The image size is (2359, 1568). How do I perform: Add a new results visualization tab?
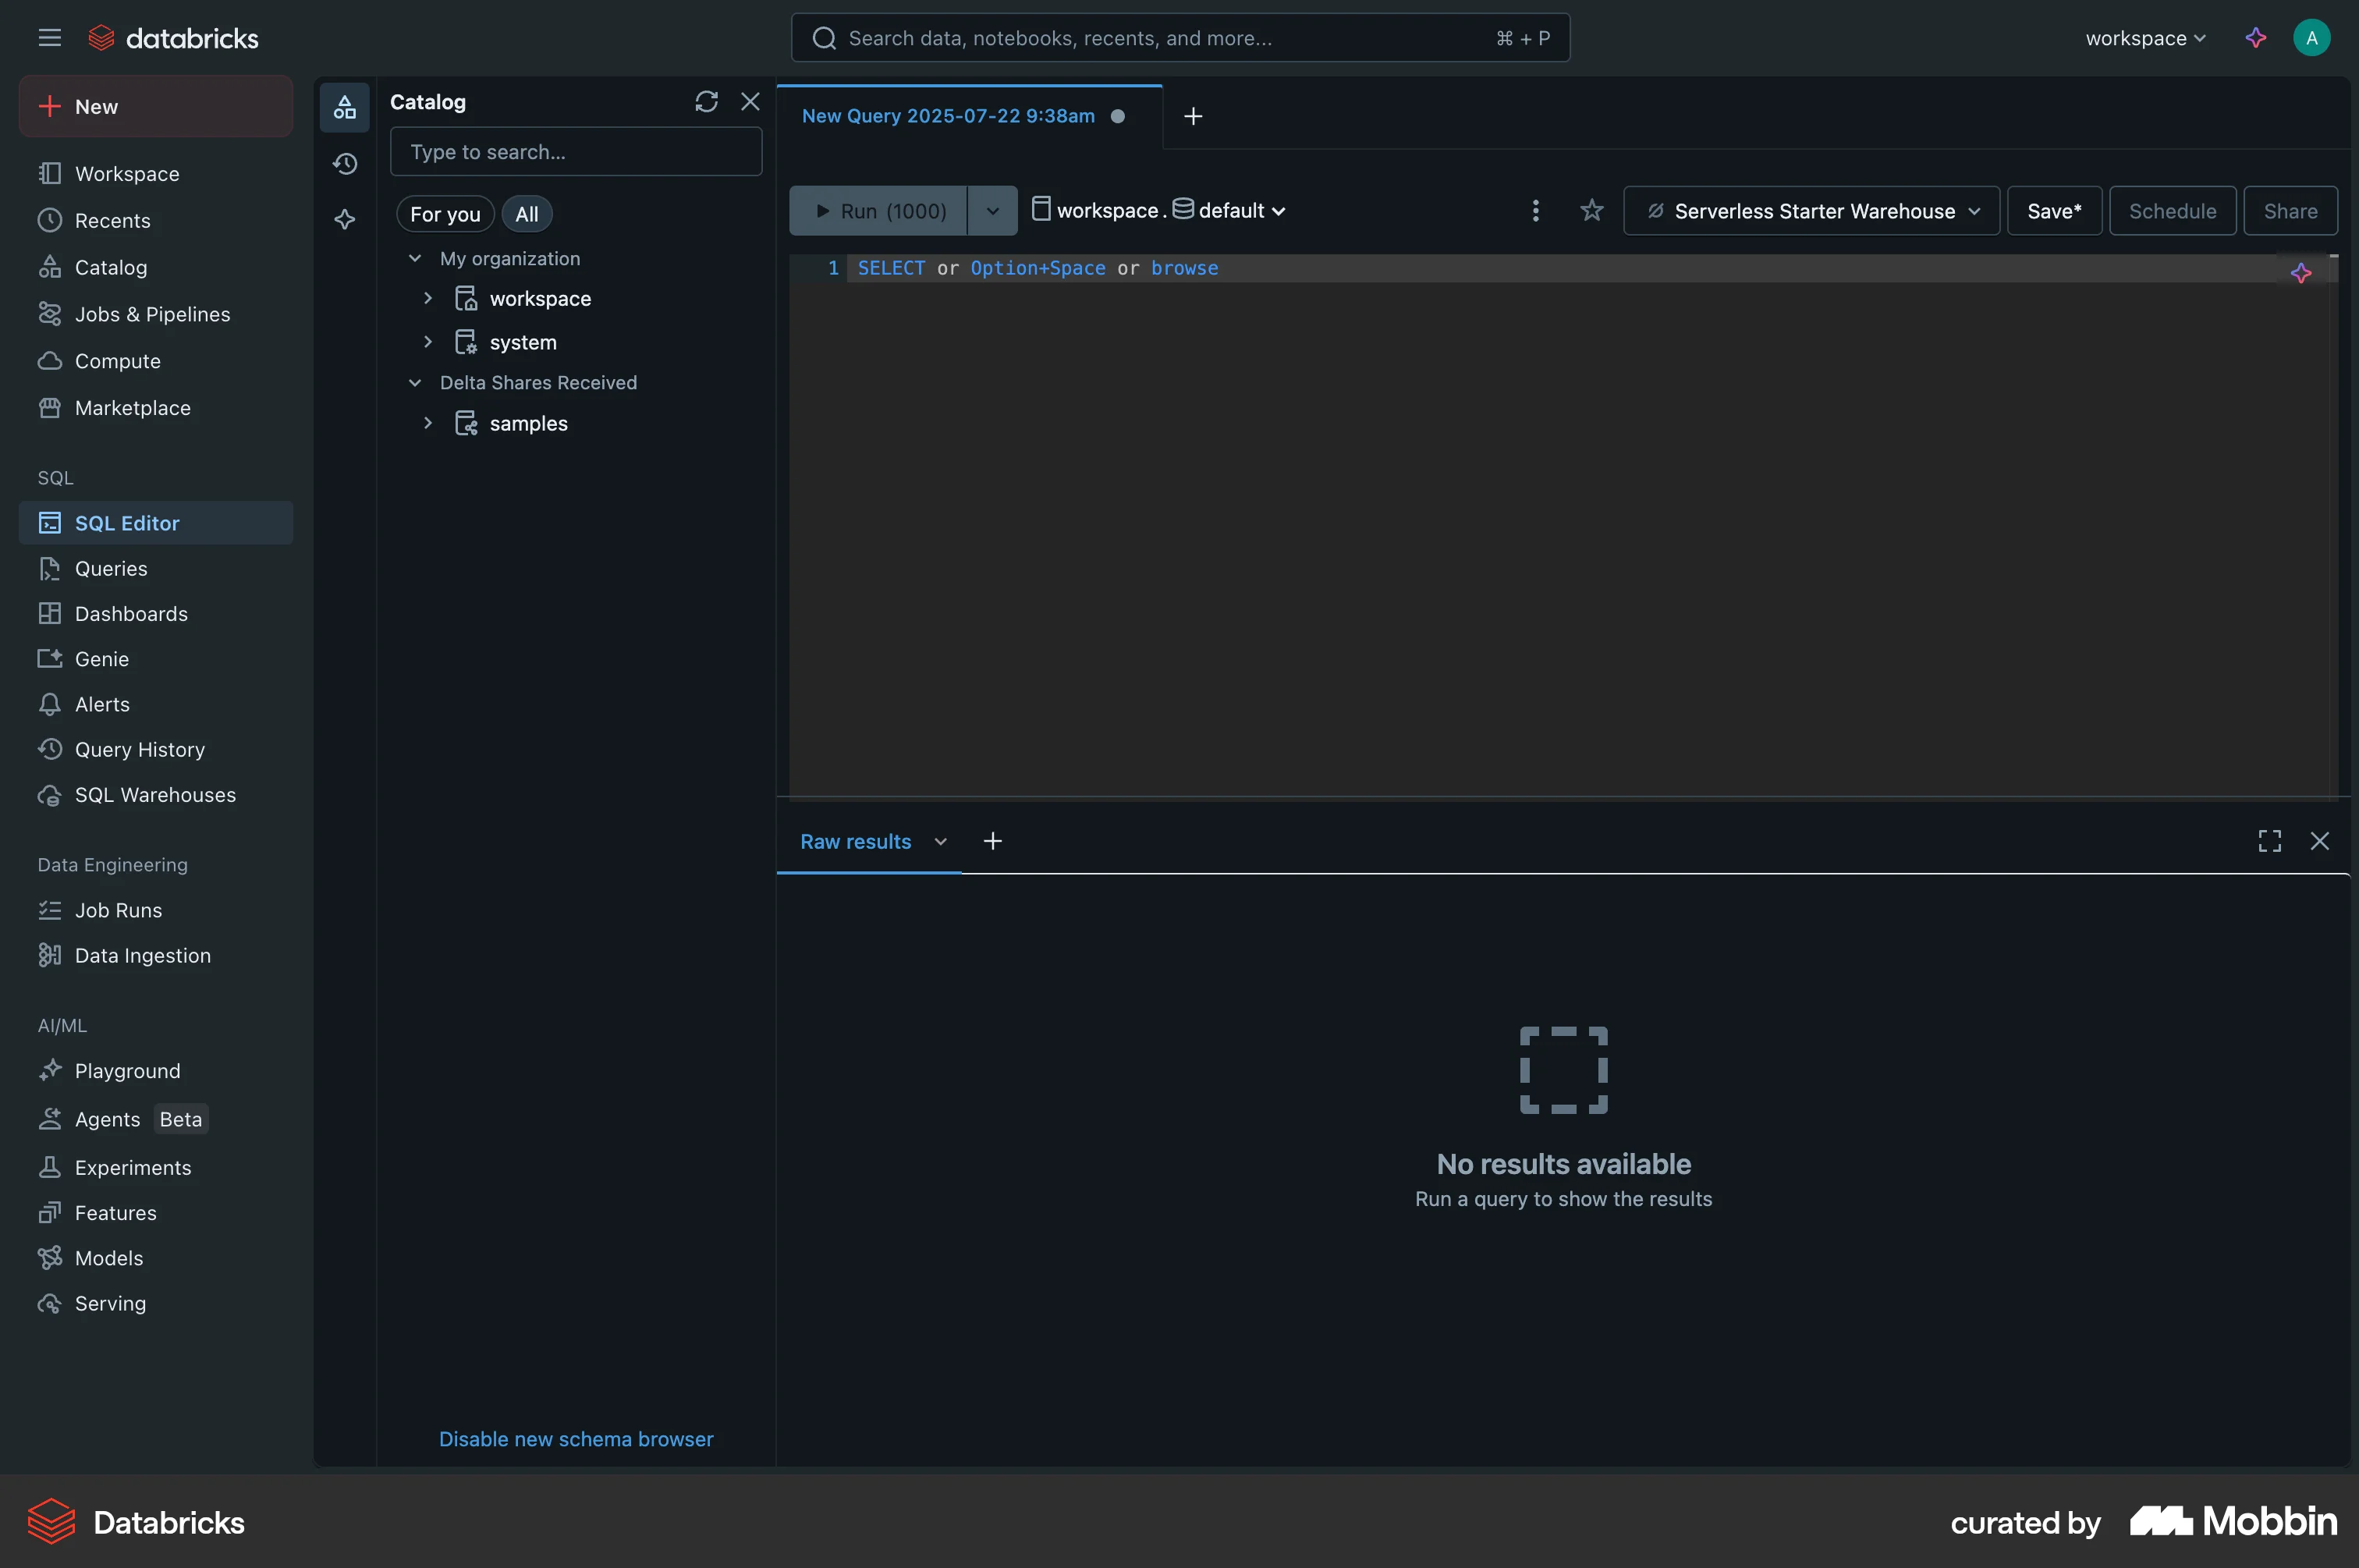pyautogui.click(x=992, y=841)
